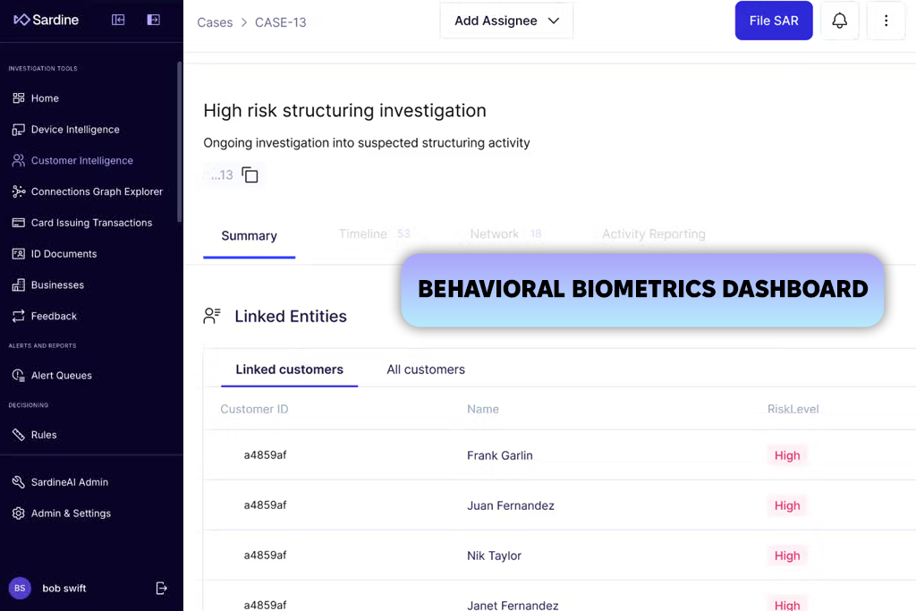Image resolution: width=916 pixels, height=611 pixels.
Task: Switch to All customers tab
Action: (426, 369)
